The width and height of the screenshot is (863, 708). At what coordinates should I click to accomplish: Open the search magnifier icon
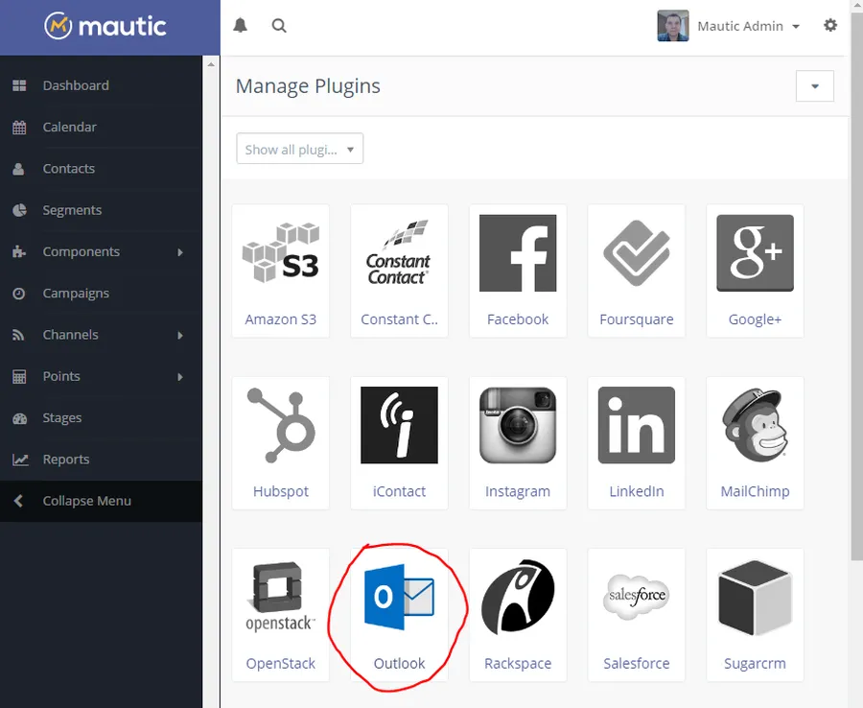[280, 25]
